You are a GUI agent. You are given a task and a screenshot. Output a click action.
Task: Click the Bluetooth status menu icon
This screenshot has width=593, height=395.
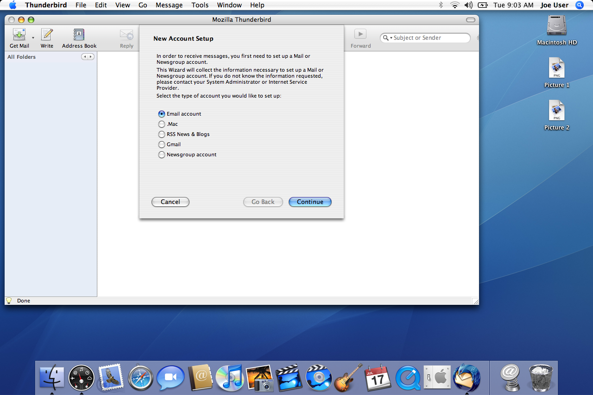[441, 5]
